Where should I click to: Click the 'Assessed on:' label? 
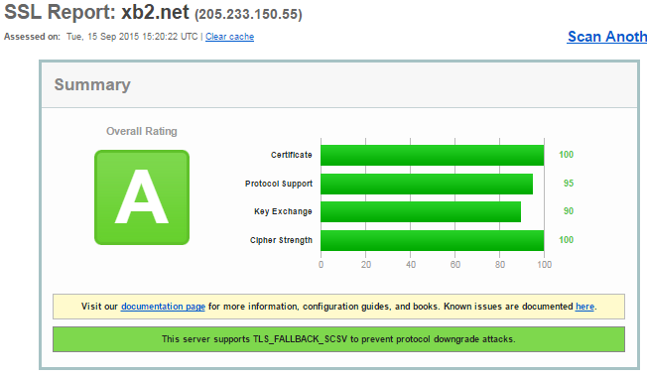[32, 37]
